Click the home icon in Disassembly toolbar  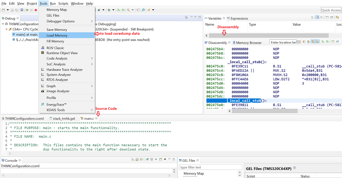tap(308, 42)
